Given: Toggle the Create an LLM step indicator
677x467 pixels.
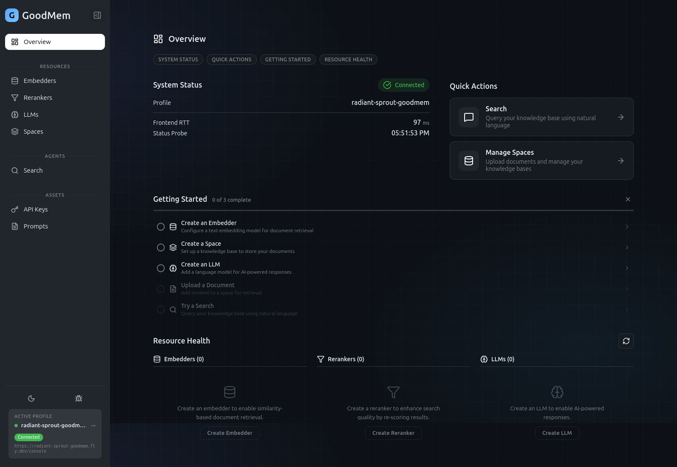Looking at the screenshot, I should click(161, 268).
